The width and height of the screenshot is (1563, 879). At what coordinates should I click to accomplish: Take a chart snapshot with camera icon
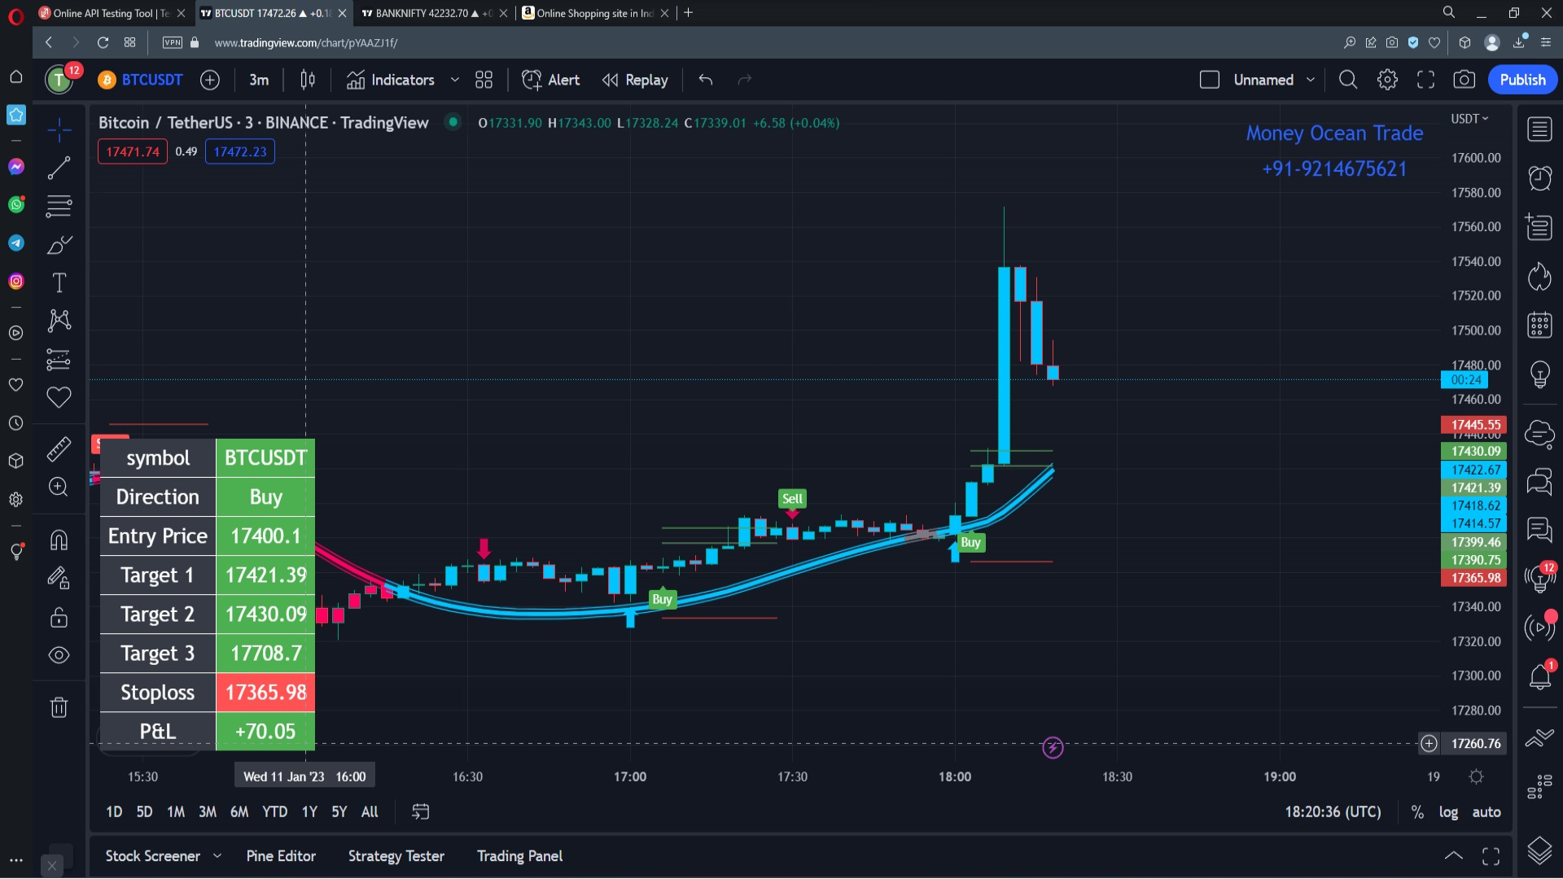1464,80
